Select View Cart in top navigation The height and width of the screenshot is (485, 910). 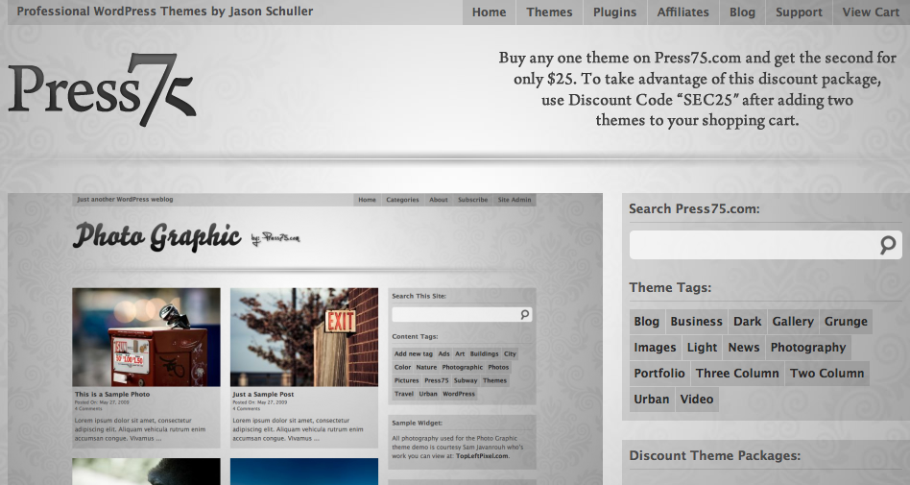coord(871,12)
